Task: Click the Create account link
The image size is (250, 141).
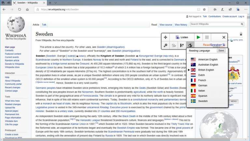Action: [229, 16]
